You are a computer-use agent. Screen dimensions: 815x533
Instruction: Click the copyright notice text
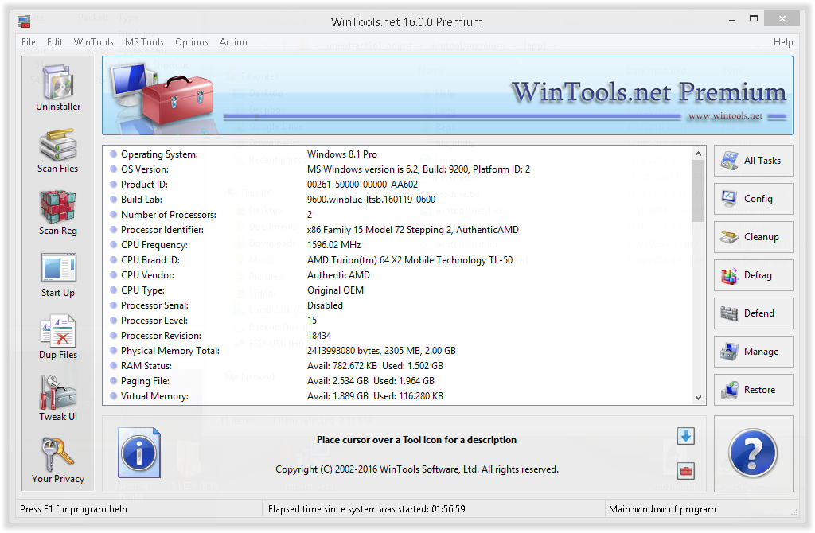pos(417,469)
